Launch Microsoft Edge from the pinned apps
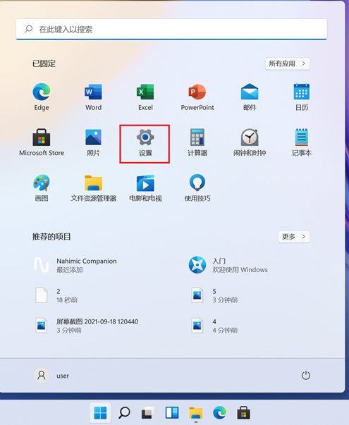This screenshot has height=425, width=349. [42, 97]
